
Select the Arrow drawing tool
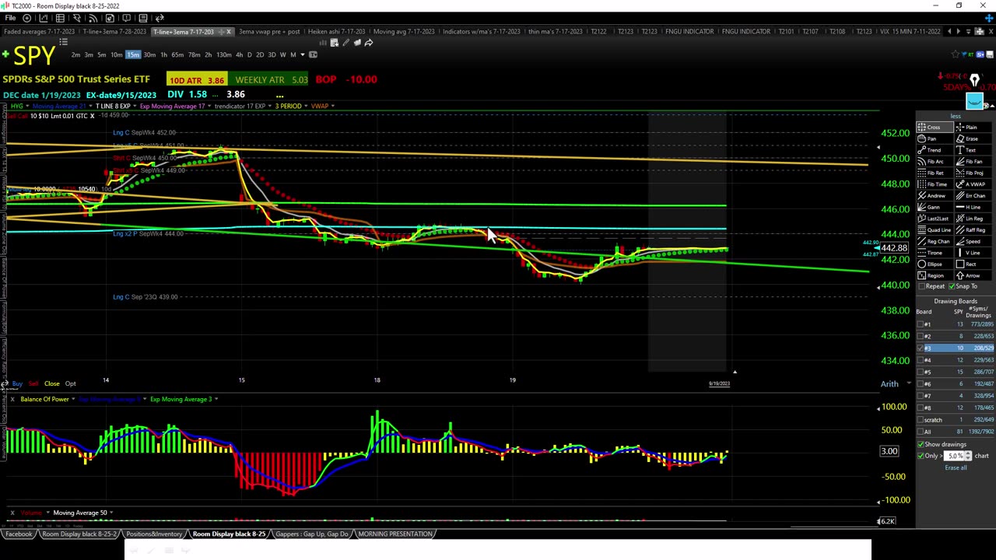point(973,275)
